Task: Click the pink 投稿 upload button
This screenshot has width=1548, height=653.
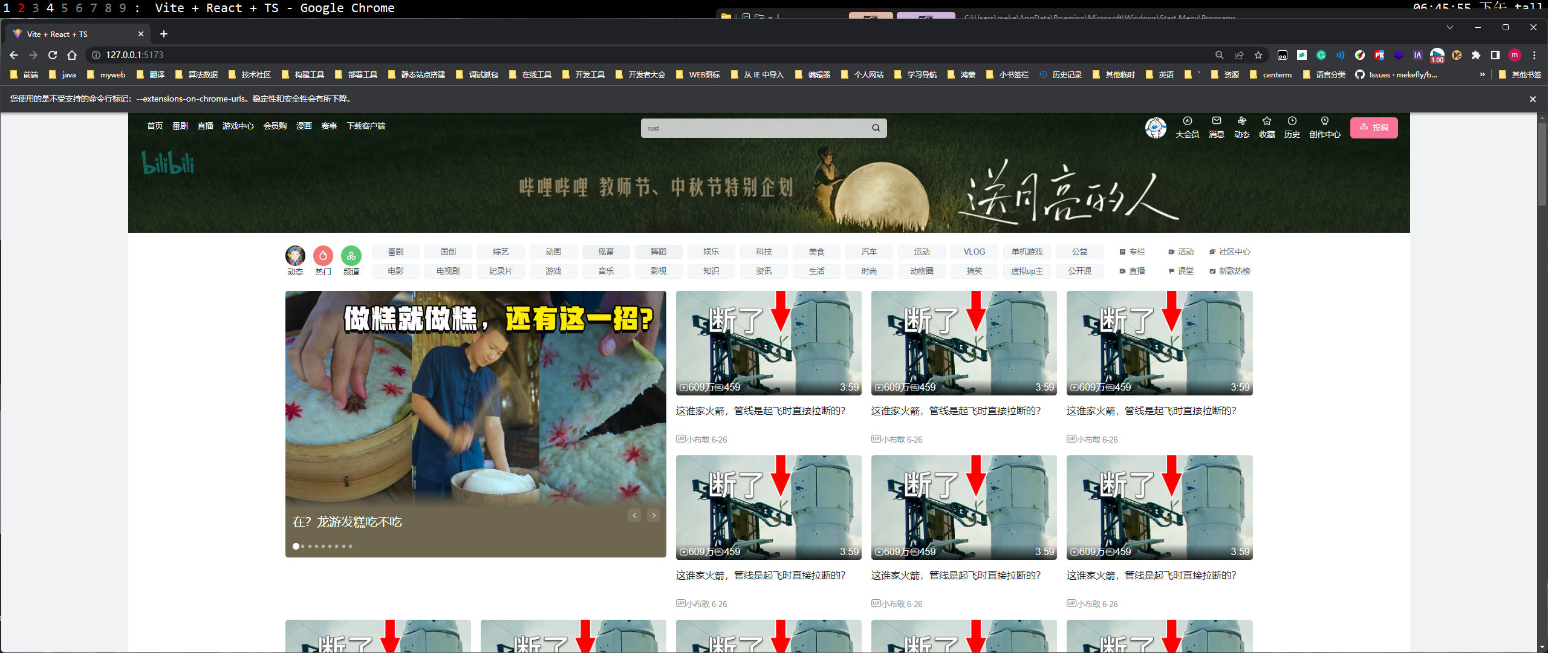Action: click(1374, 128)
